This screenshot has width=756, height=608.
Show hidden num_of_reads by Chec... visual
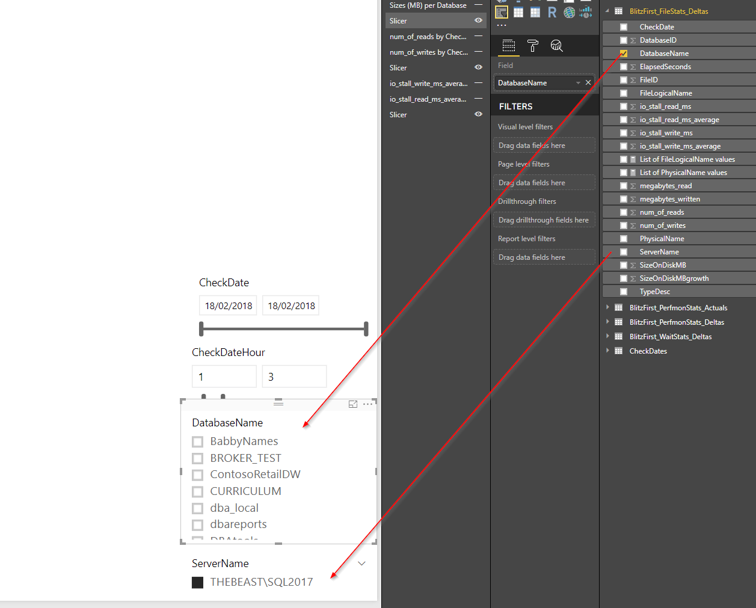(478, 36)
